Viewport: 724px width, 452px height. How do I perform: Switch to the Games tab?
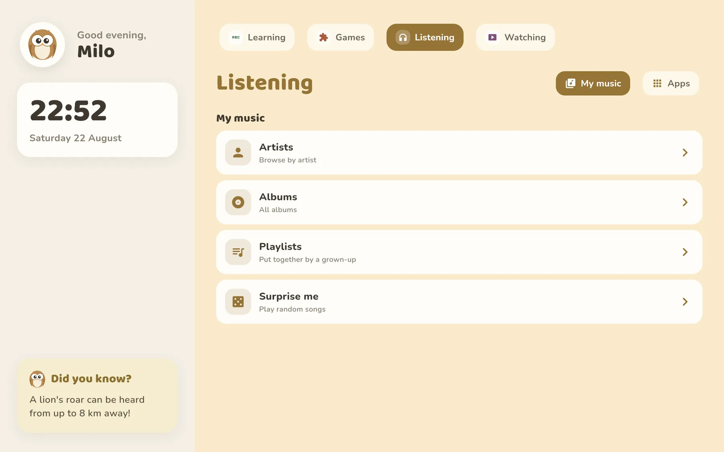pyautogui.click(x=341, y=37)
